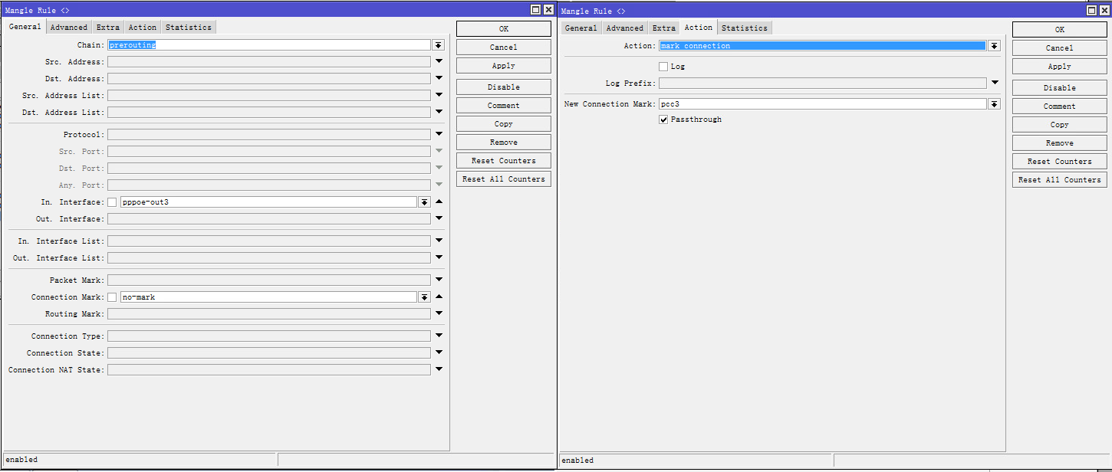This screenshot has height=472, width=1112.
Task: Switch to Advanced tab in left window
Action: pos(69,28)
